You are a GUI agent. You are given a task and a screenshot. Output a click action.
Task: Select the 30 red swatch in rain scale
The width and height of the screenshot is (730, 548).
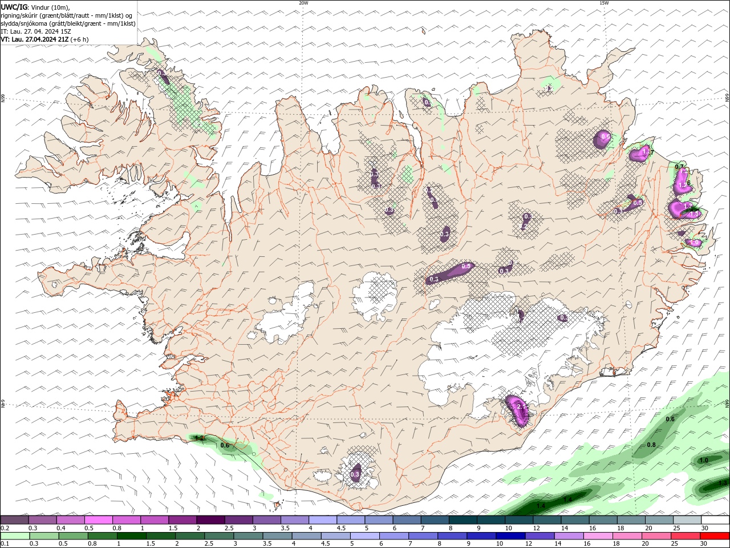click(x=715, y=536)
